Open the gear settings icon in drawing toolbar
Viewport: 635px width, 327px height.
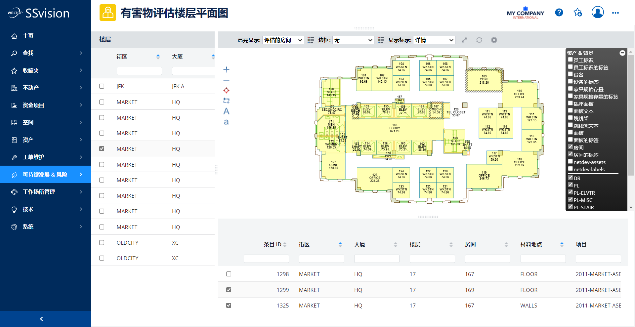pos(494,40)
